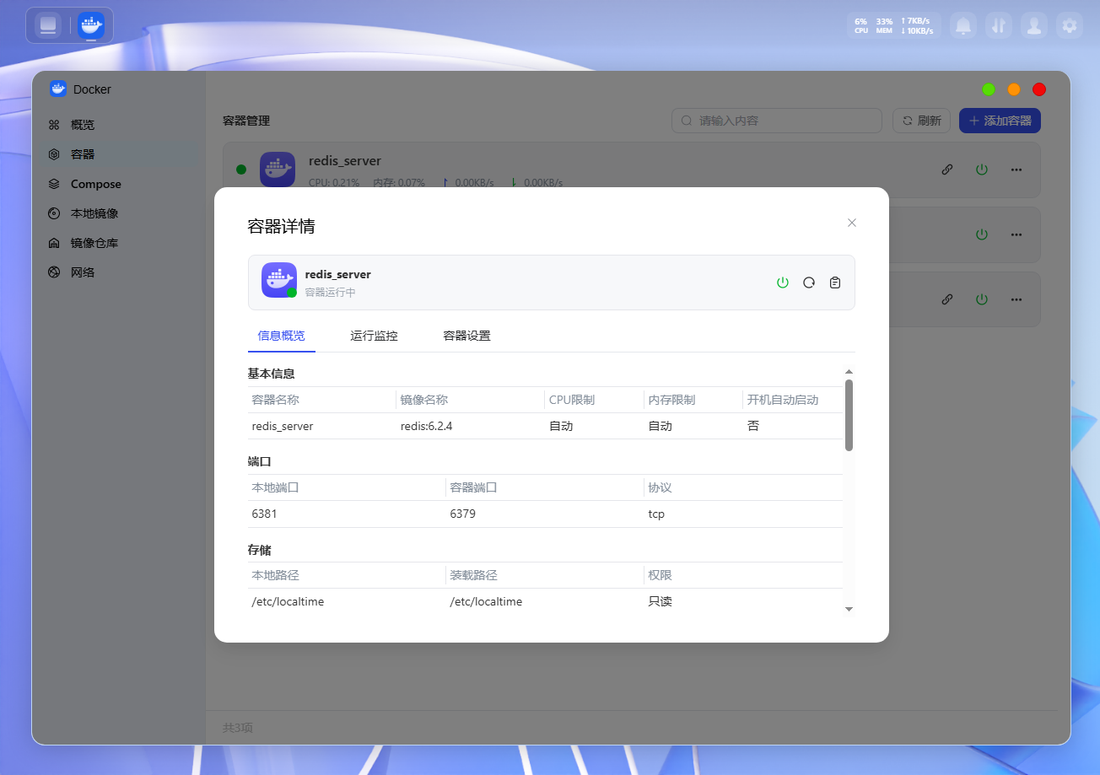1100x775 pixels.
Task: Switch to the 容器设置 tab
Action: click(x=466, y=336)
